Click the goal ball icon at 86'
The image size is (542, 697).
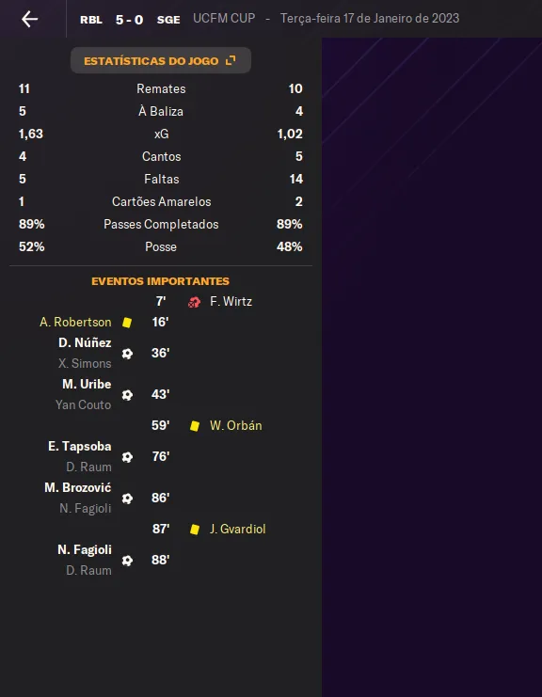[x=127, y=499]
